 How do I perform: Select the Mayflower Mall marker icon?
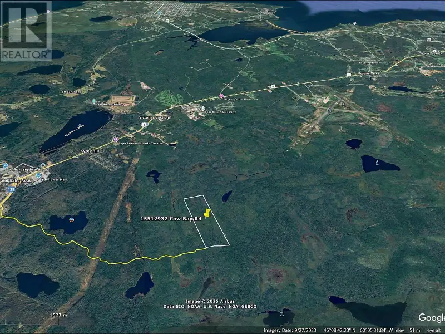click(x=38, y=175)
